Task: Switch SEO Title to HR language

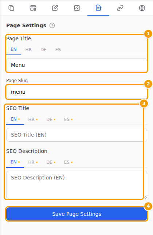Action: click(33, 119)
